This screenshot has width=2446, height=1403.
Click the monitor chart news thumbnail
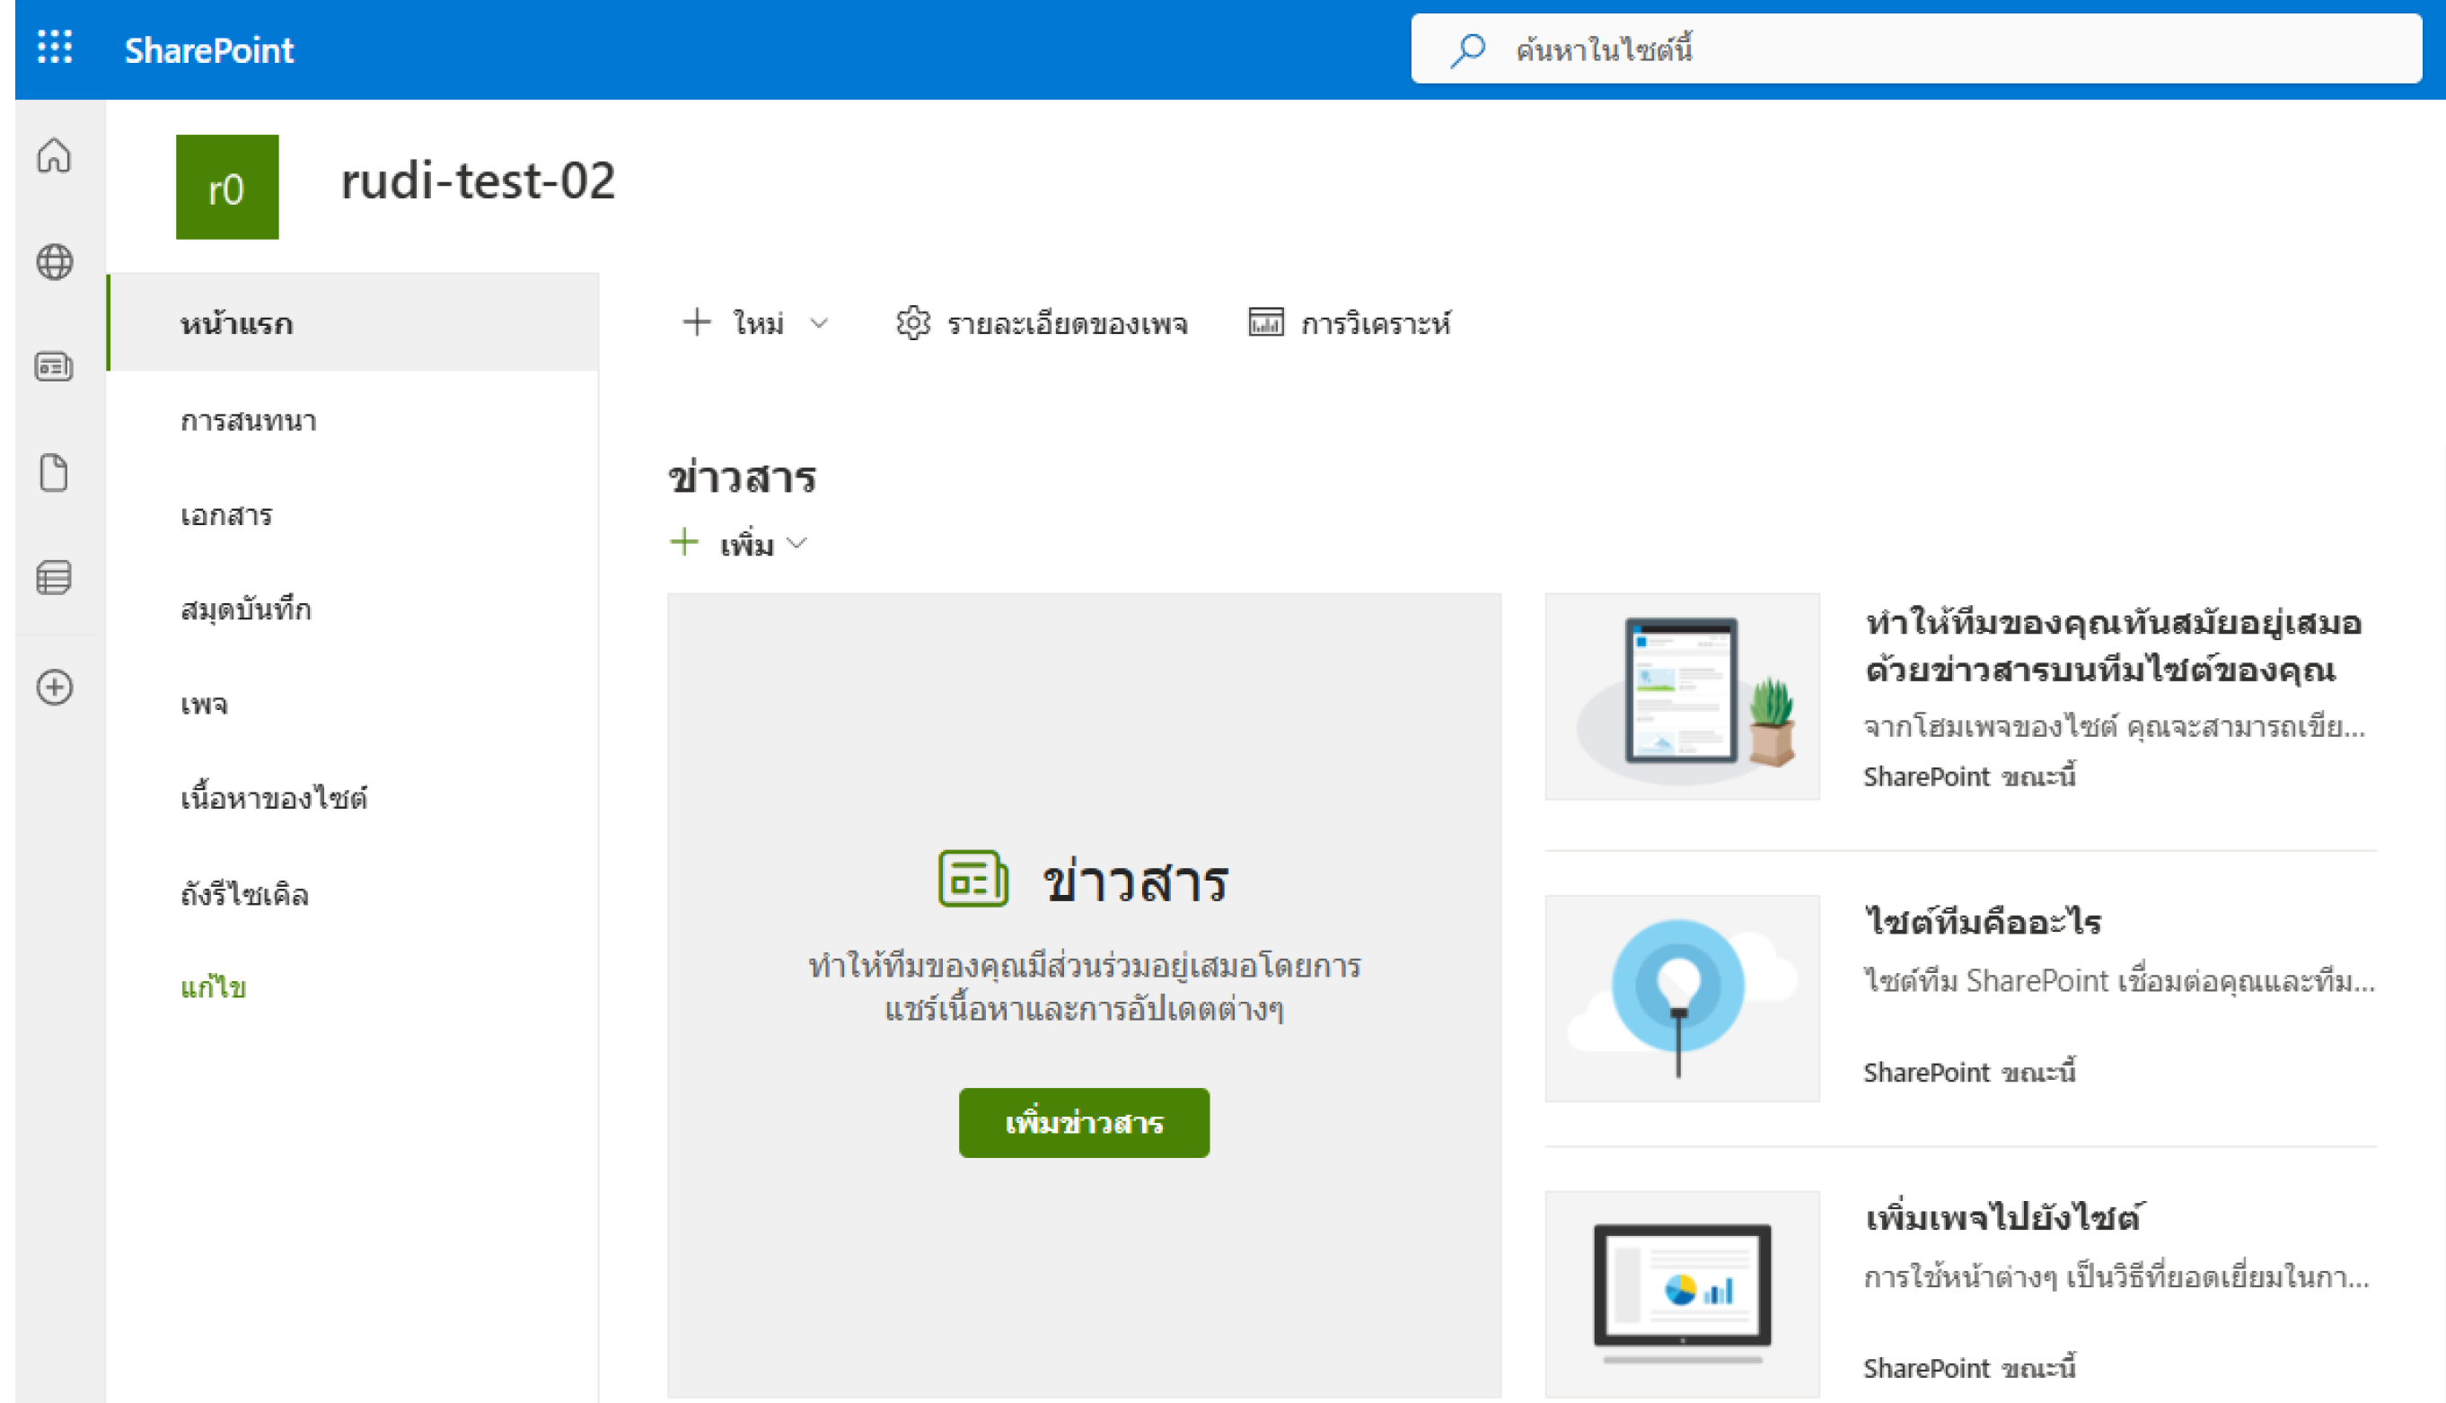point(1682,1293)
